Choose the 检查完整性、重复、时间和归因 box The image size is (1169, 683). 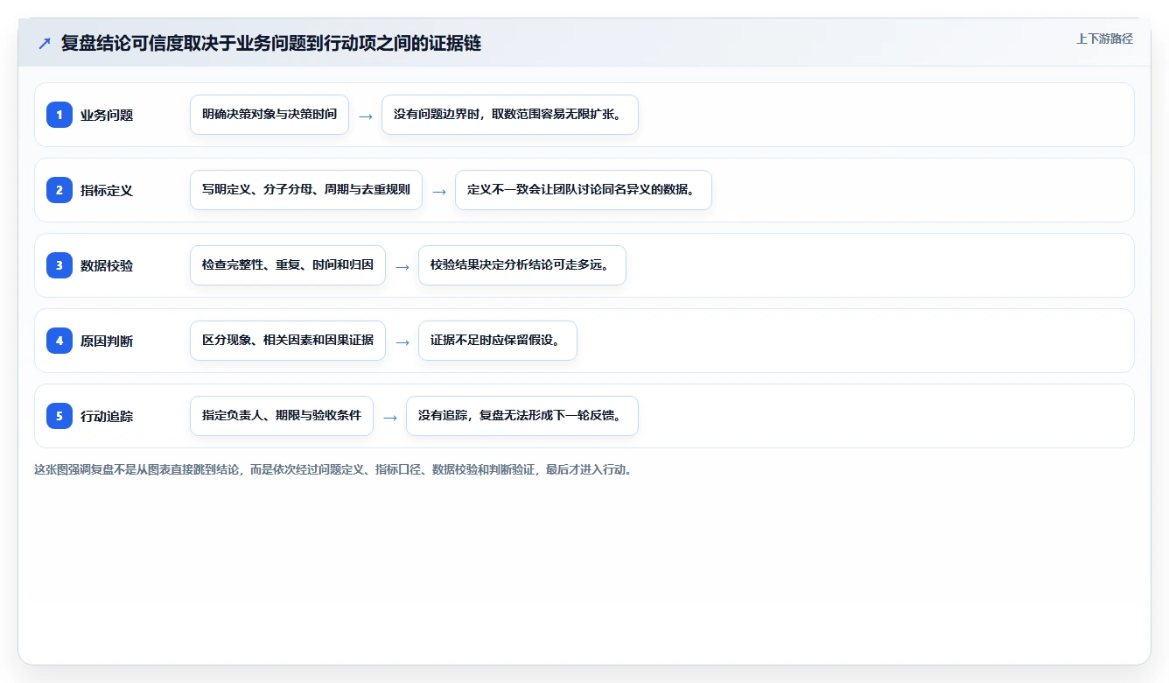(288, 265)
